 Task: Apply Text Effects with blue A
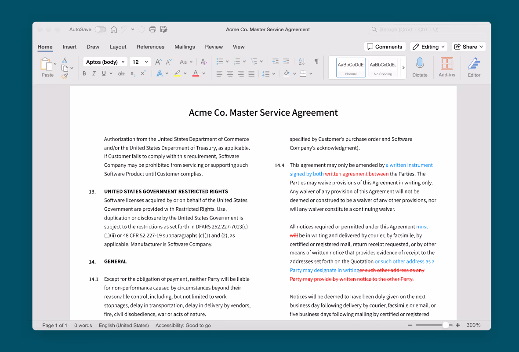point(160,73)
